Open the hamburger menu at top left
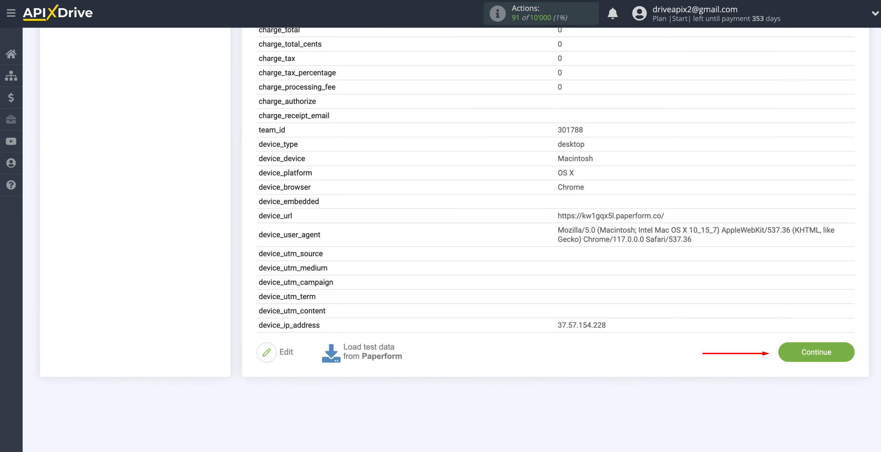The width and height of the screenshot is (881, 452). click(11, 13)
